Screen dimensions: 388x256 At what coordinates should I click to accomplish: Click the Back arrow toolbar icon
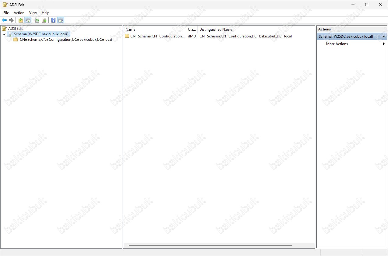click(4, 20)
